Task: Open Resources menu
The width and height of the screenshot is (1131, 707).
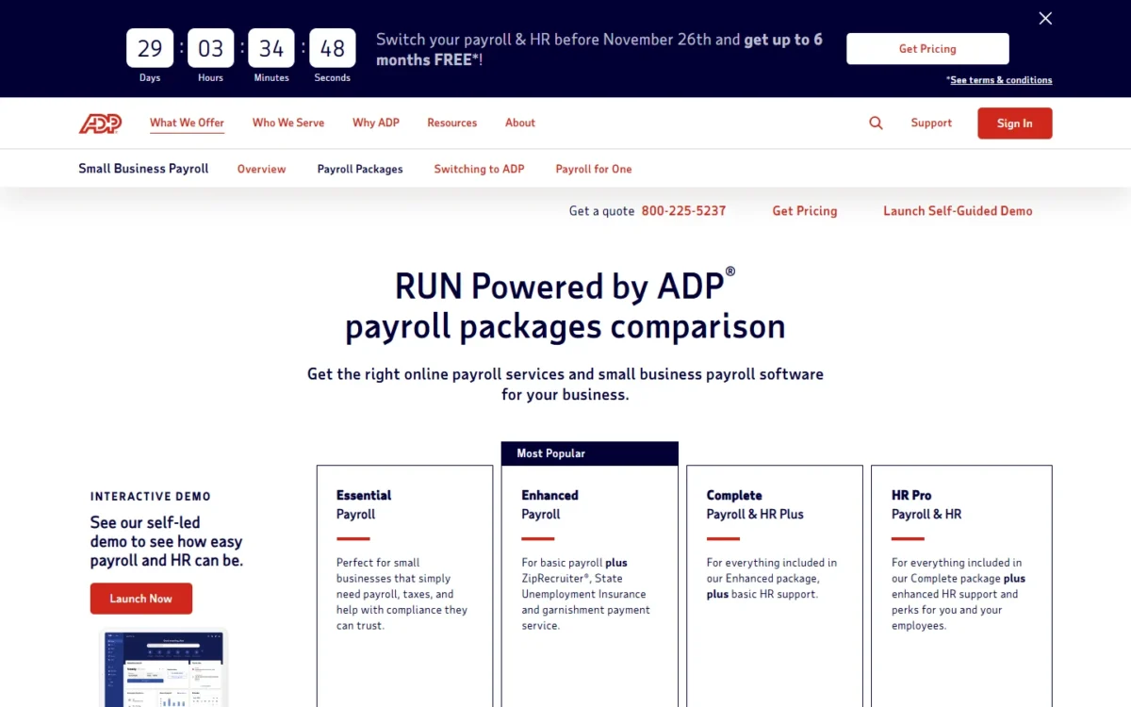Action: [x=452, y=123]
